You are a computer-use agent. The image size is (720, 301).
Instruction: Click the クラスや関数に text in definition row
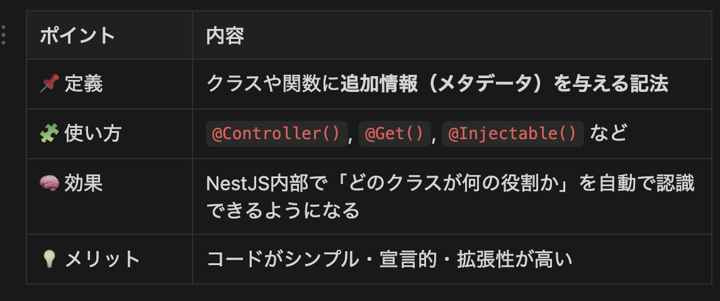[273, 84]
